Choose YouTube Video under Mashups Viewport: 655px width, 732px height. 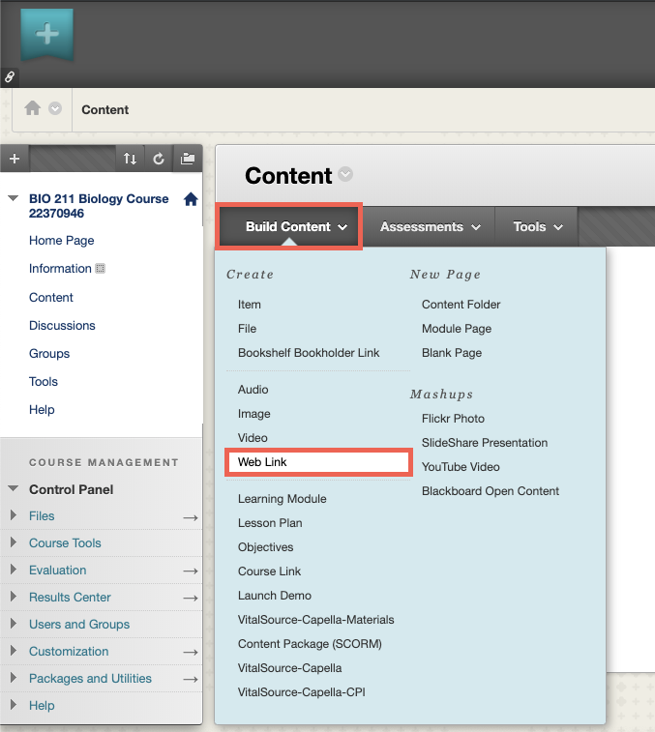[461, 467]
